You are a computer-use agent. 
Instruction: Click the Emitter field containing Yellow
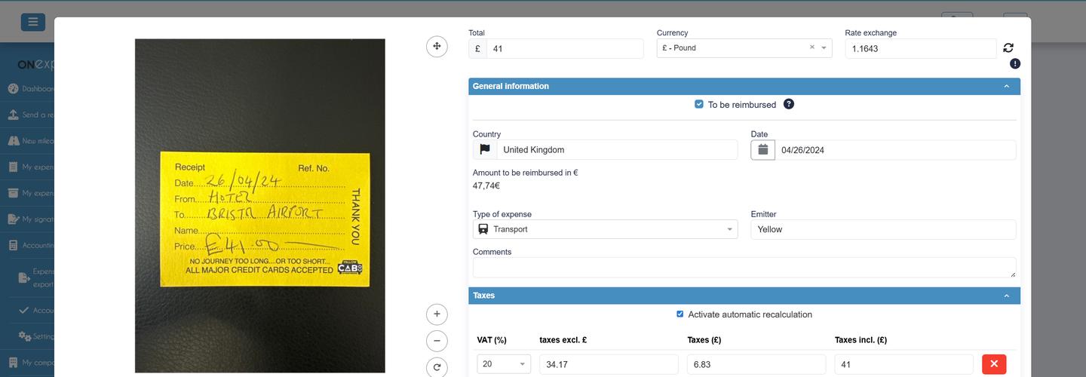click(x=882, y=229)
